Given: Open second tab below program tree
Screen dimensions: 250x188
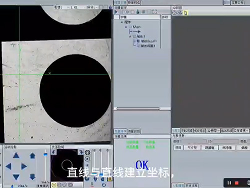Looking at the screenshot, I should (134, 131).
